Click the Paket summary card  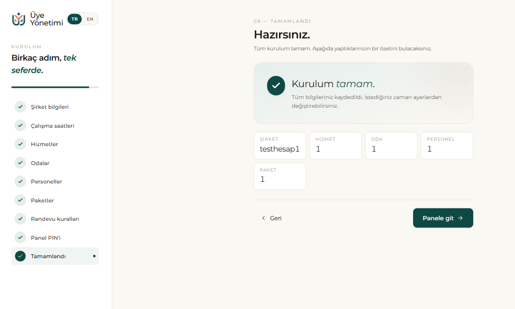[x=280, y=176]
